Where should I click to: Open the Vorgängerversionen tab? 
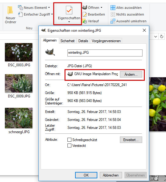click(106, 41)
